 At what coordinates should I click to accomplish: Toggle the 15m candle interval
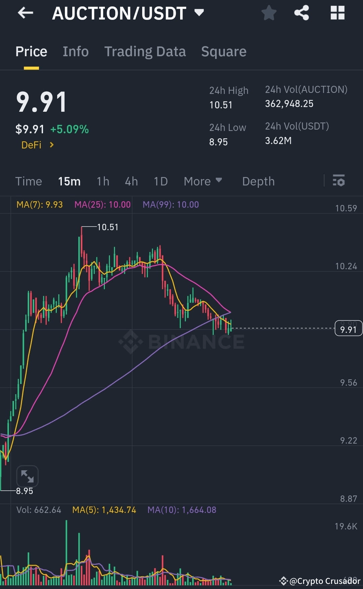(x=69, y=181)
